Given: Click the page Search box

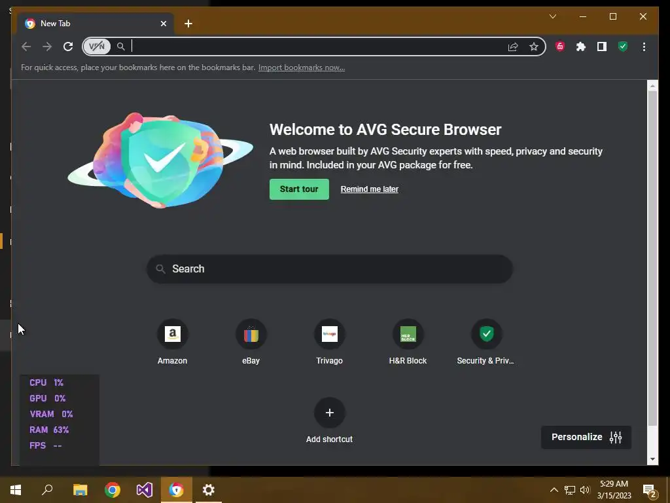Looking at the screenshot, I should pyautogui.click(x=330, y=269).
